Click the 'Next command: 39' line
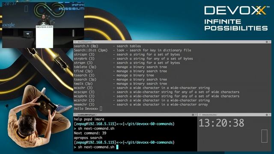 tap(90, 133)
